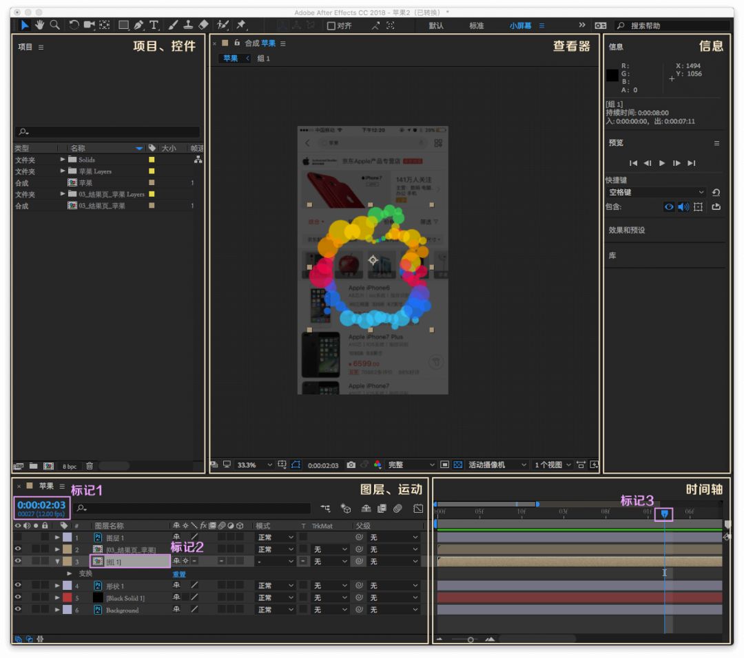This screenshot has height=658, width=744.
Task: Collapse layer 3 组 1 twirl arrow
Action: point(57,561)
